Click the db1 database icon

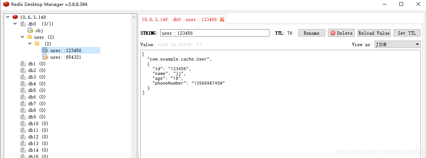tap(23, 64)
